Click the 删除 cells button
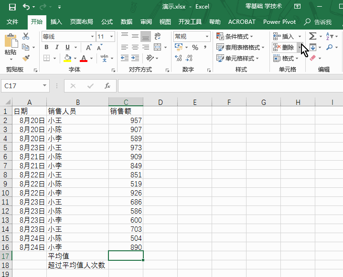 tap(284, 47)
